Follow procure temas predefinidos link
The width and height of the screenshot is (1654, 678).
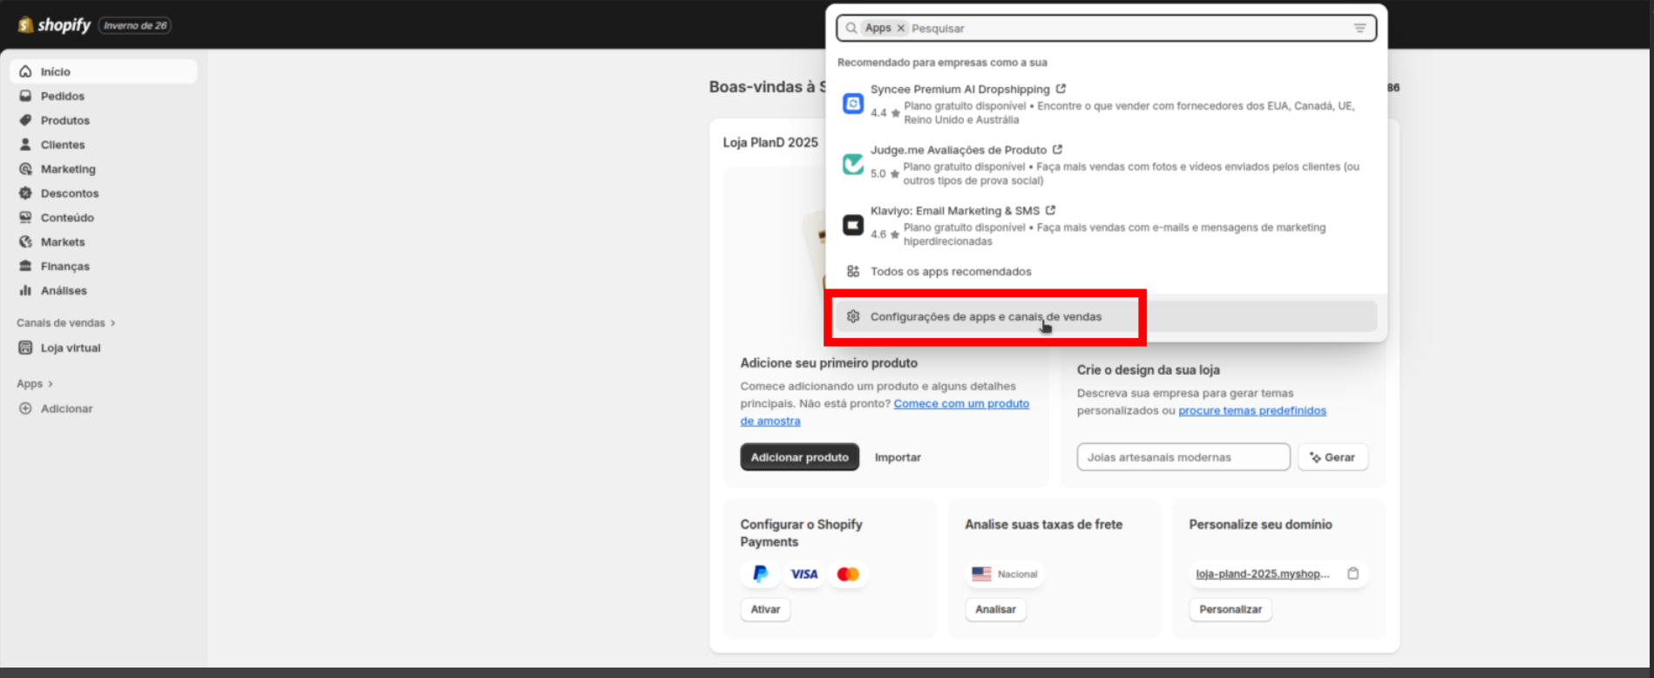pos(1252,410)
